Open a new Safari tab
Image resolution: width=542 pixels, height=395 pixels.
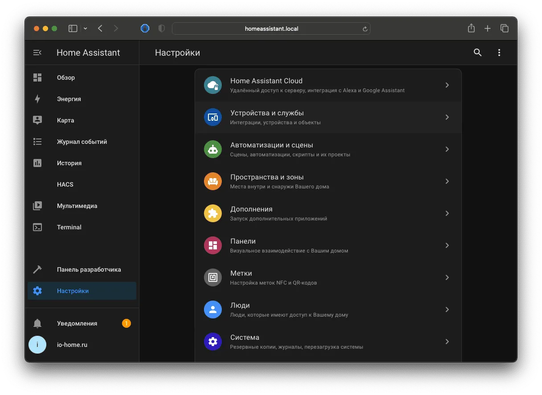[488, 29]
